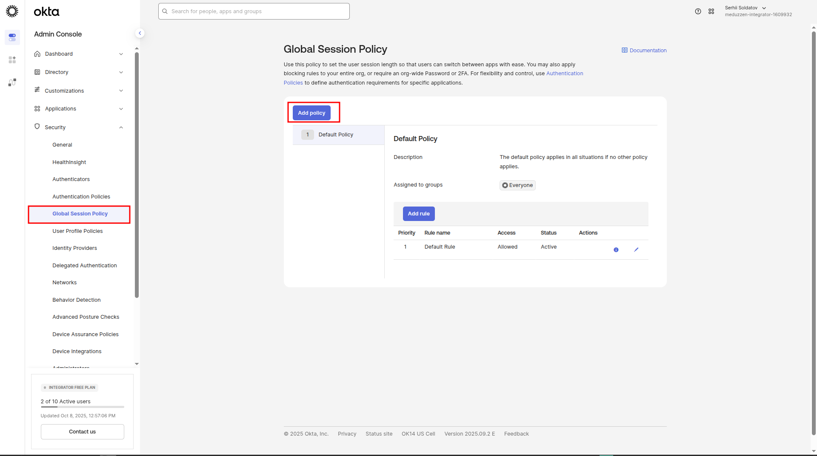Viewport: 817px width, 456px height.
Task: Expand the Dashboard menu chevron
Action: pos(121,54)
